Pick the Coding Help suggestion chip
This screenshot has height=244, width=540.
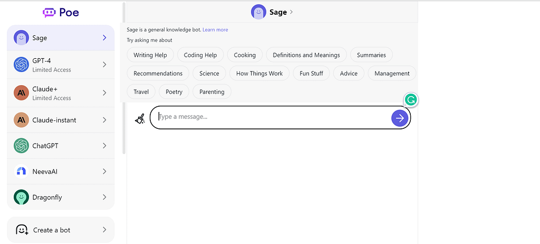click(x=200, y=55)
